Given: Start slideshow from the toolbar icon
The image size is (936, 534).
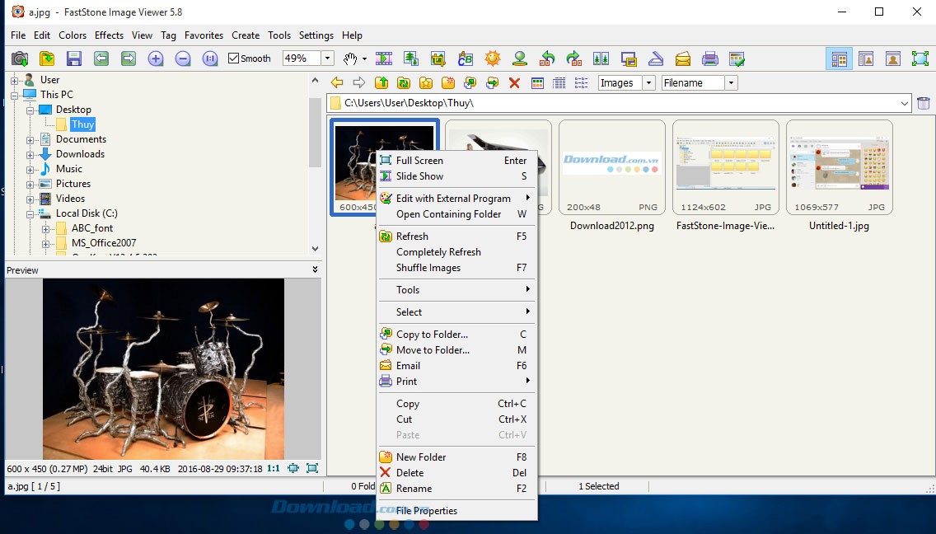Looking at the screenshot, I should tap(384, 59).
